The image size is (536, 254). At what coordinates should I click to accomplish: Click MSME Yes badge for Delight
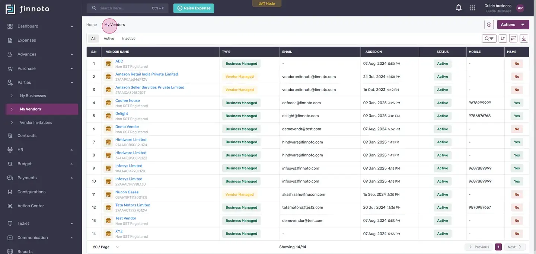pos(517,116)
